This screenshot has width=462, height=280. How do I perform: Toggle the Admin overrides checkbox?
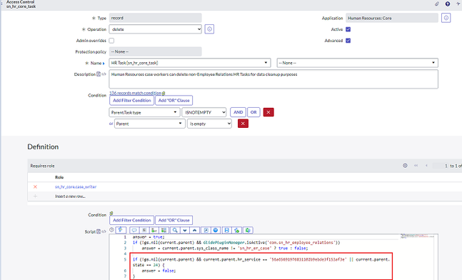pos(111,41)
